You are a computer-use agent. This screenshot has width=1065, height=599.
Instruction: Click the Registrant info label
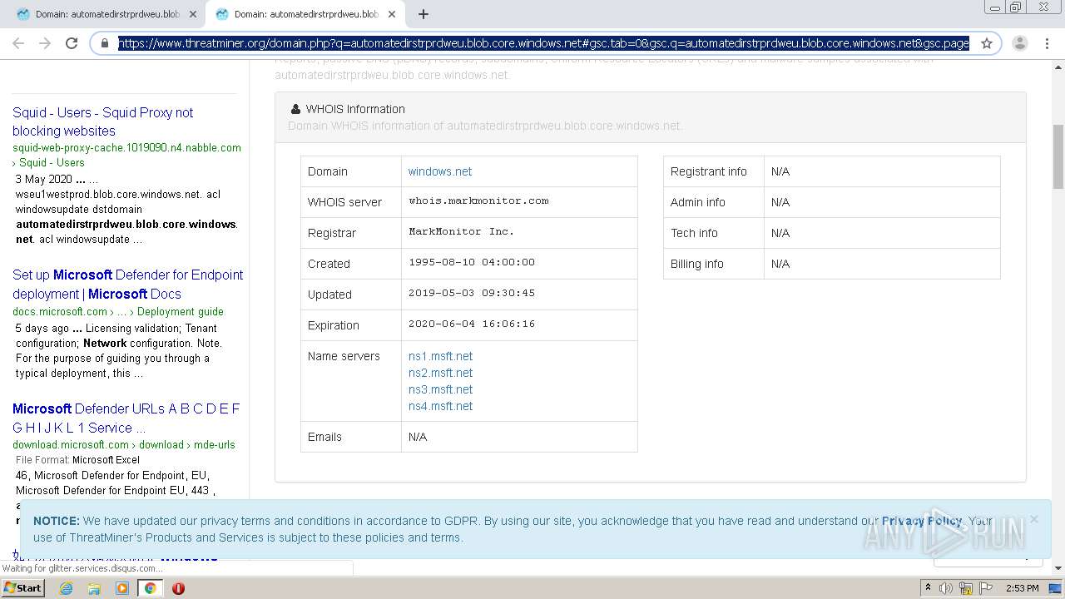(709, 171)
